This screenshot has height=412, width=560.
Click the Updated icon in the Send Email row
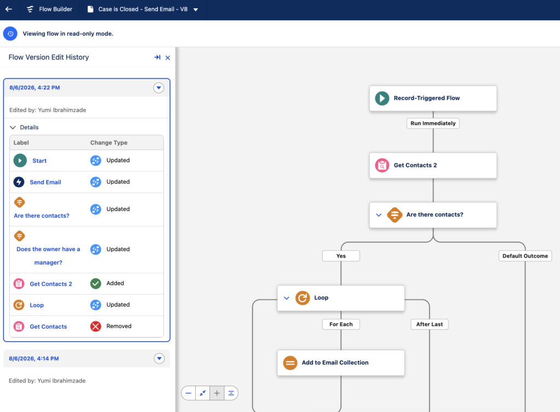coord(96,182)
